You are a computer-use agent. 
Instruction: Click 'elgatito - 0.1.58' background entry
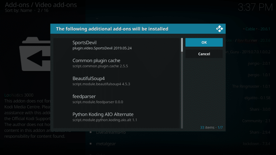(257, 98)
